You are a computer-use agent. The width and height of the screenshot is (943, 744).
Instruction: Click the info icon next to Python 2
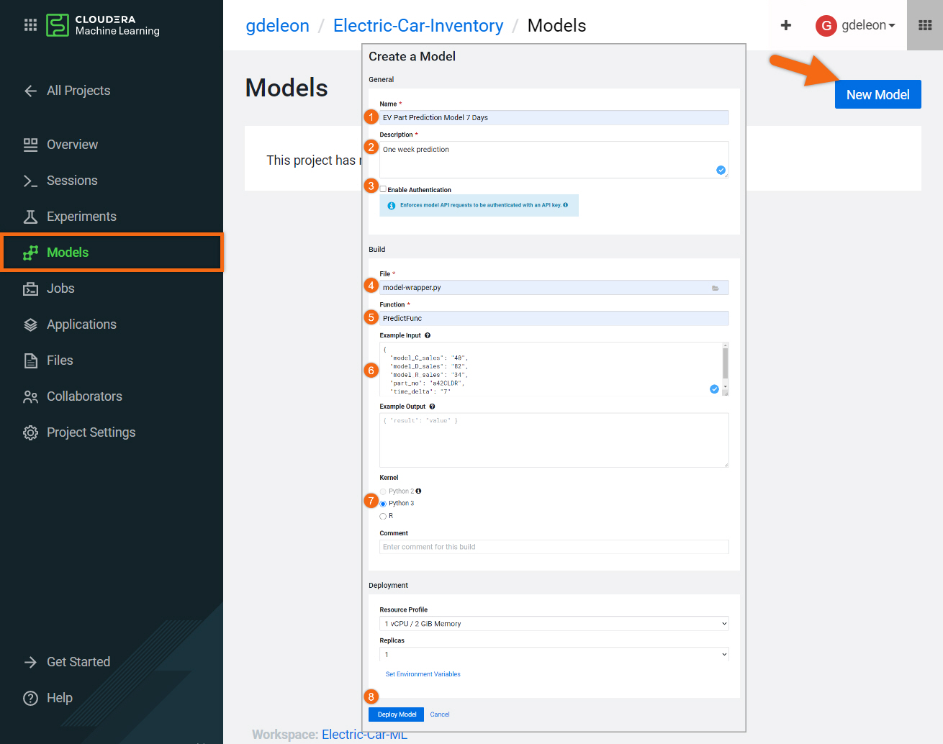tap(418, 491)
